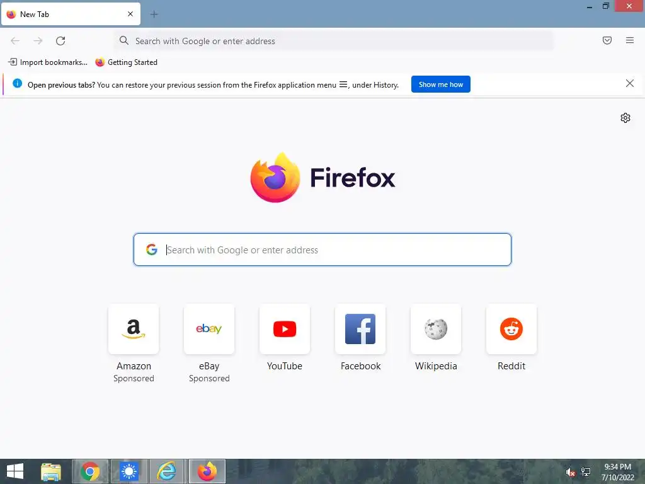Open new tab with plus icon
Screen dimensions: 645x484
click(x=154, y=14)
